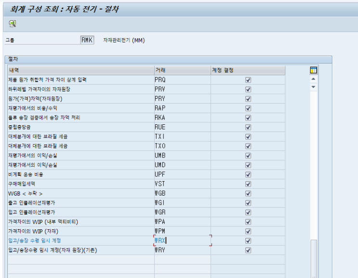The width and height of the screenshot is (358, 278).
Task: Click description '입고 인플레이션재평가'
Action: (x=31, y=212)
